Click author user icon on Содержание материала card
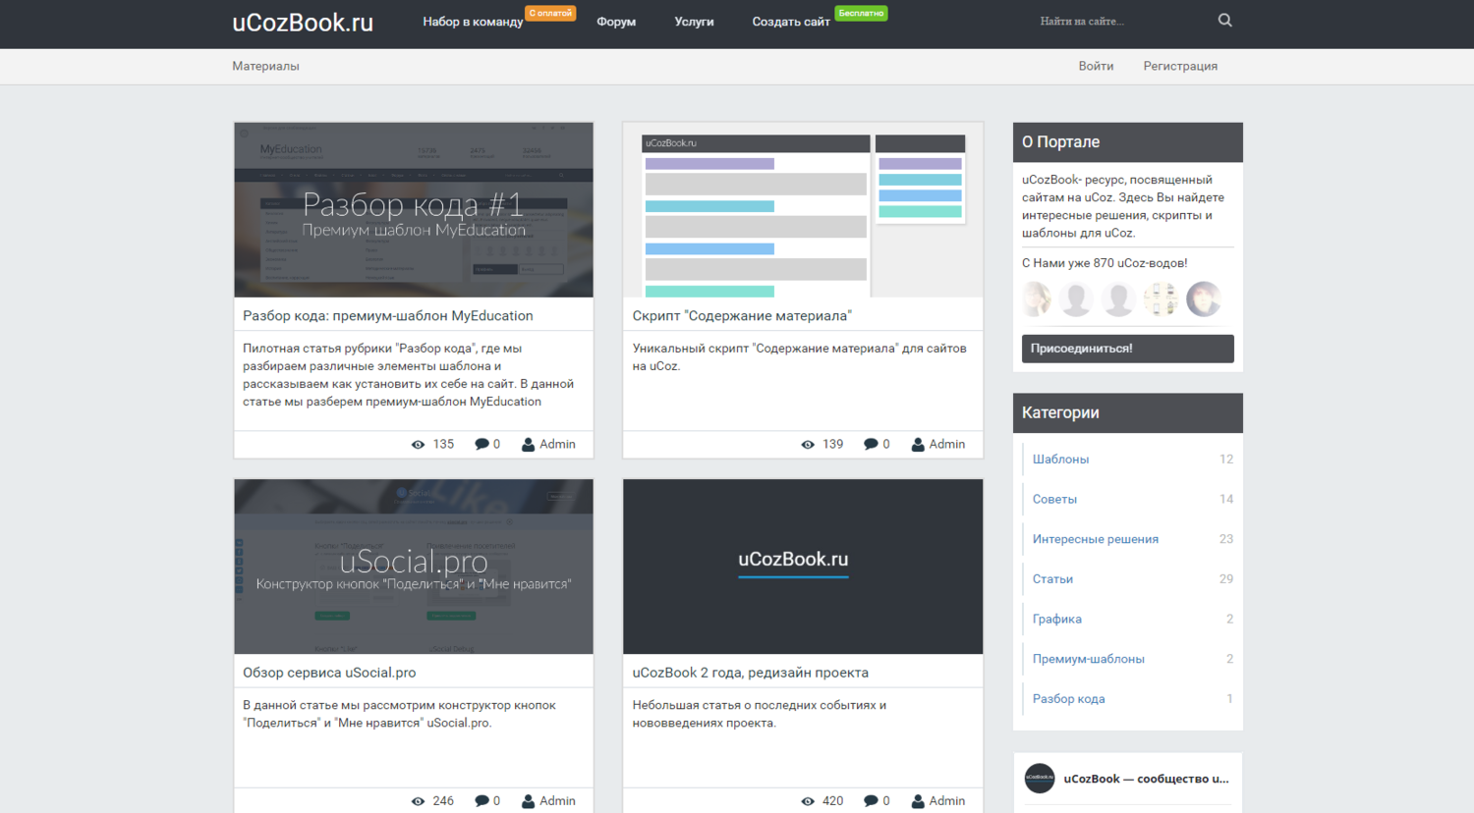This screenshot has width=1474, height=813. point(918,444)
